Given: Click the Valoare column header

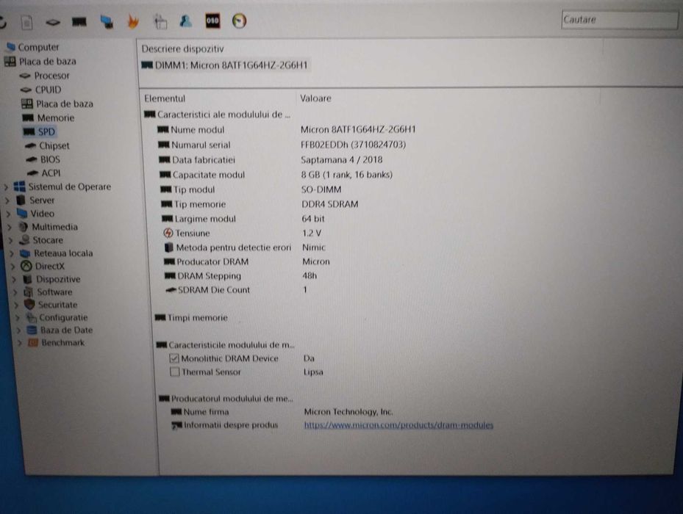Looking at the screenshot, I should point(315,98).
